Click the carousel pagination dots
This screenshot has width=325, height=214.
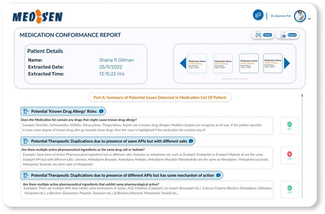[x=235, y=79]
